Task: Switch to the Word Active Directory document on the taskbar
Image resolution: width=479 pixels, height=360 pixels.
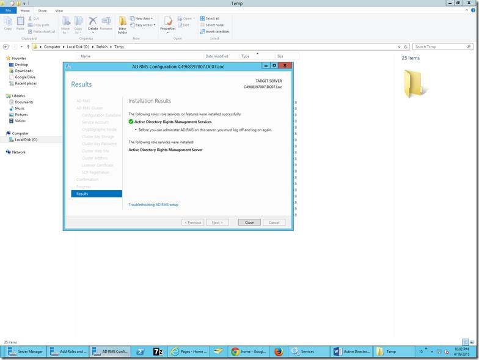Action: click(351, 351)
